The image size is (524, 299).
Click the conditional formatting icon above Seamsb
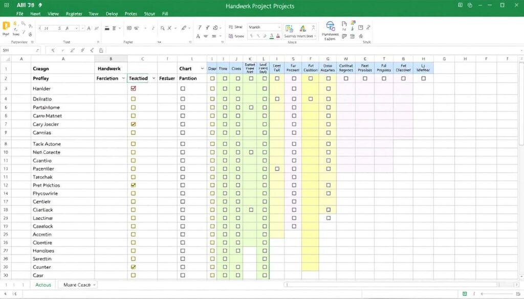pyautogui.click(x=290, y=29)
